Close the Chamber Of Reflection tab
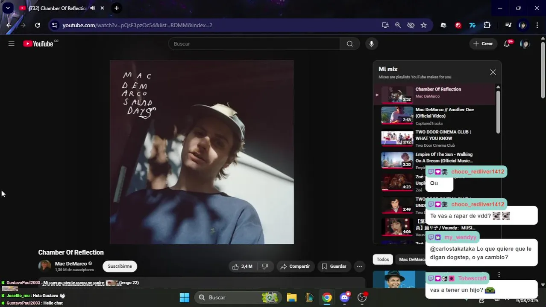546x307 pixels. pos(102,8)
